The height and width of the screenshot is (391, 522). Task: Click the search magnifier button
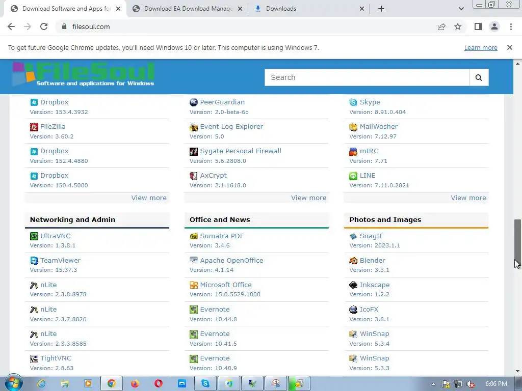click(479, 77)
